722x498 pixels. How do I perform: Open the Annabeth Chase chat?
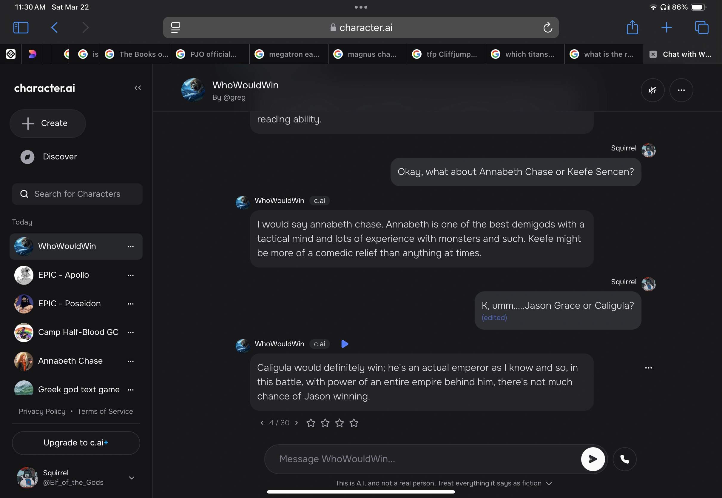pos(70,361)
